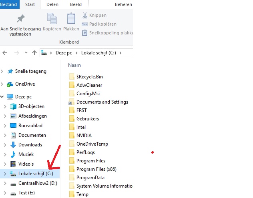The width and height of the screenshot is (253, 198).
Task: Click the Downloads arrow icon
Action: tap(13, 145)
